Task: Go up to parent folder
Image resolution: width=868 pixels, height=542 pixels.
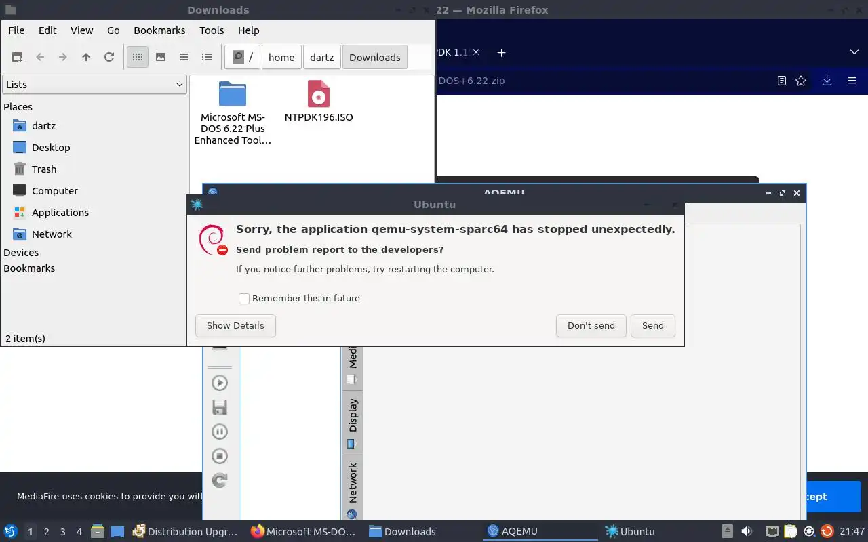Action: click(86, 58)
